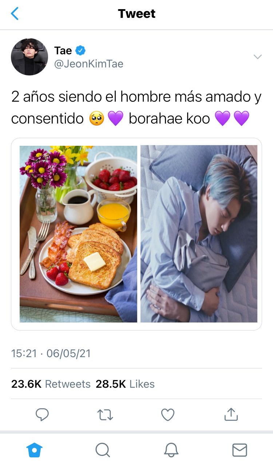Viewport: 273px width, 469px height.
Task: Open the Notifications bell tab
Action: coord(171,450)
